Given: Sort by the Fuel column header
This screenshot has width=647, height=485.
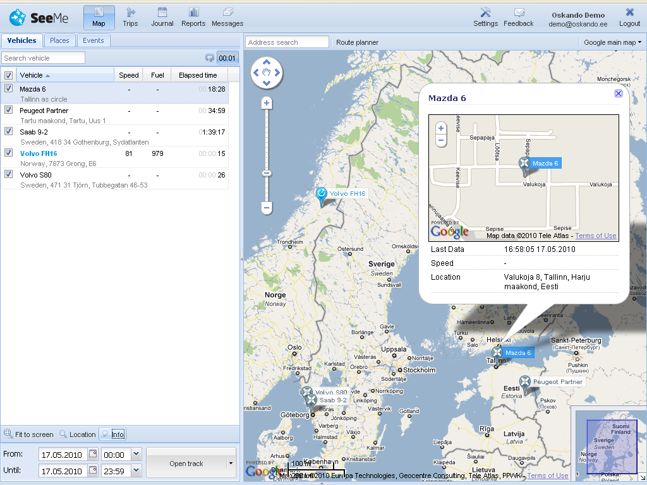Looking at the screenshot, I should tap(157, 75).
